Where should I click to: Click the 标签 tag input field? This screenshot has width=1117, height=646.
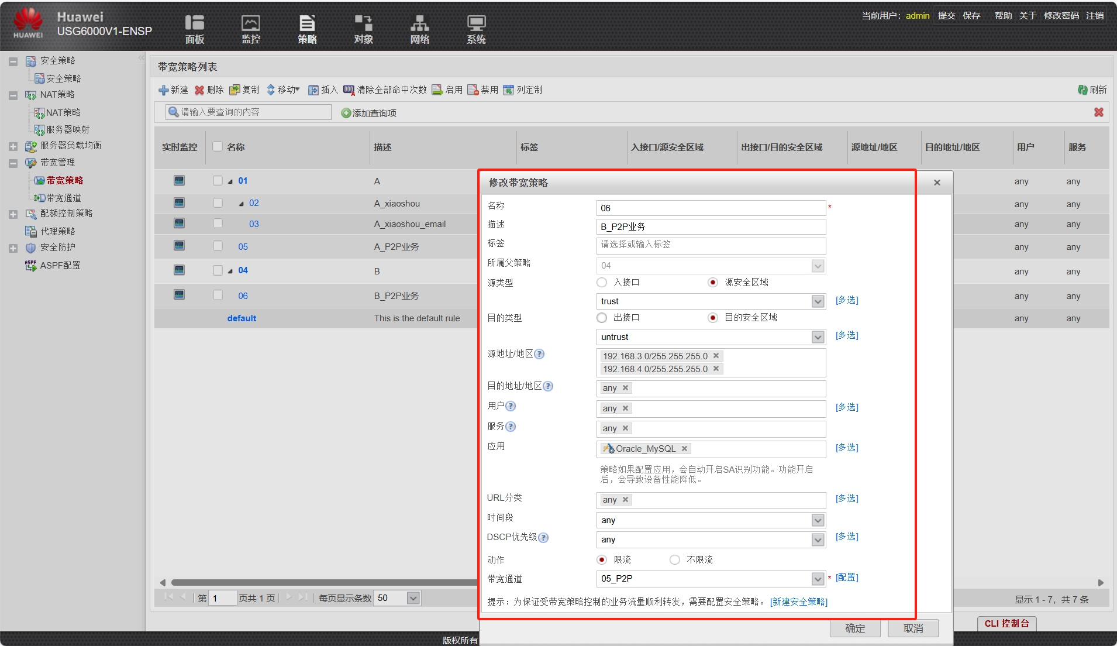pos(711,245)
